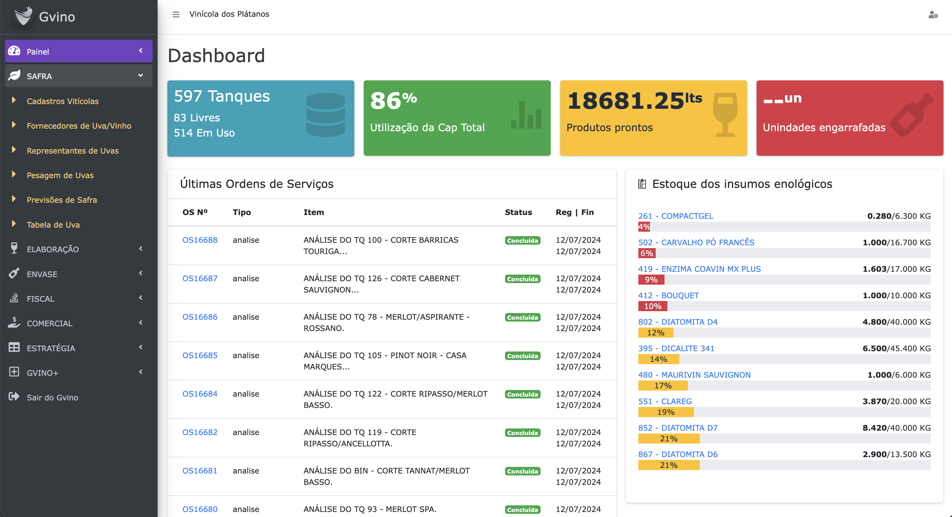Viewport: 952px width, 517px height.
Task: Click the COMERCIAL hand-dollar icon
Action: [15, 322]
